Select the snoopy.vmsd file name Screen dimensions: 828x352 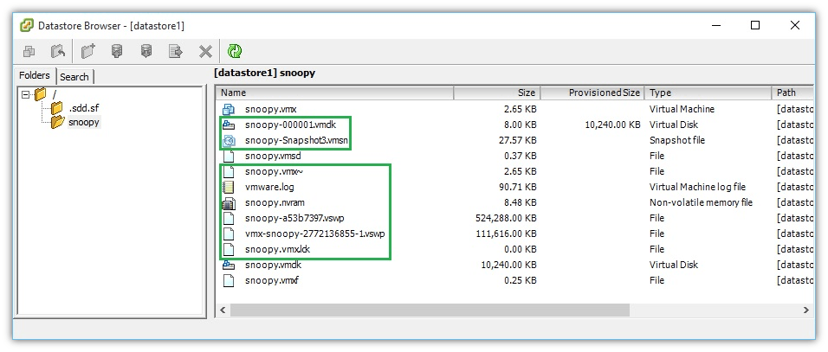coord(273,156)
